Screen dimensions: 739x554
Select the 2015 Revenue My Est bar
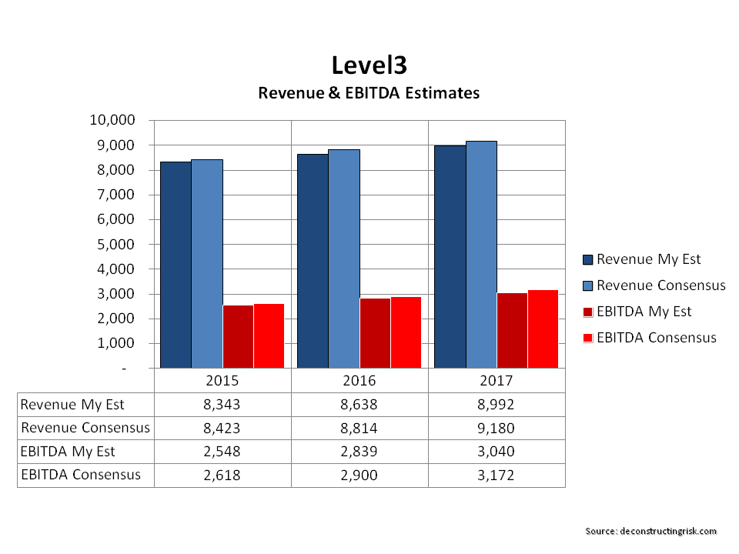[176, 265]
